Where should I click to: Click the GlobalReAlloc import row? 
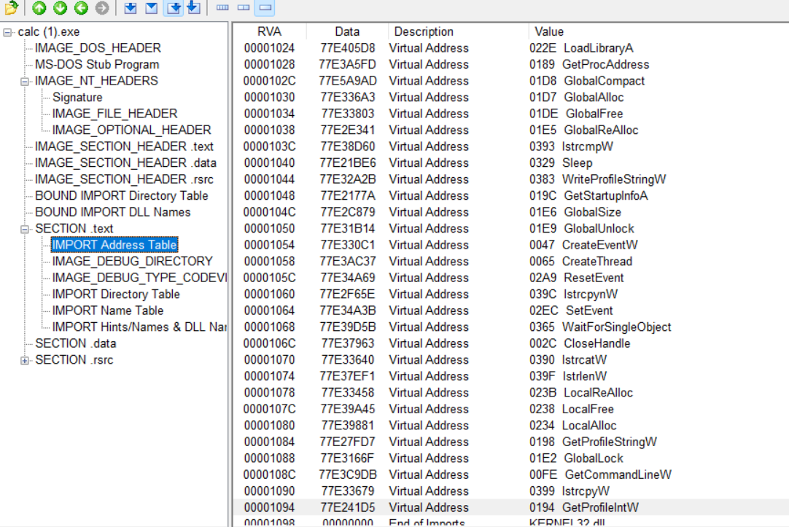tap(510, 130)
